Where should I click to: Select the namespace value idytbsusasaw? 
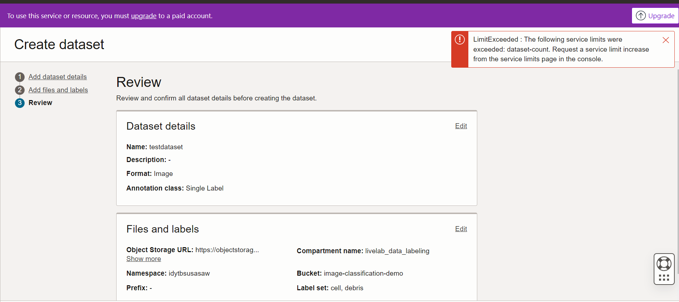tap(189, 273)
